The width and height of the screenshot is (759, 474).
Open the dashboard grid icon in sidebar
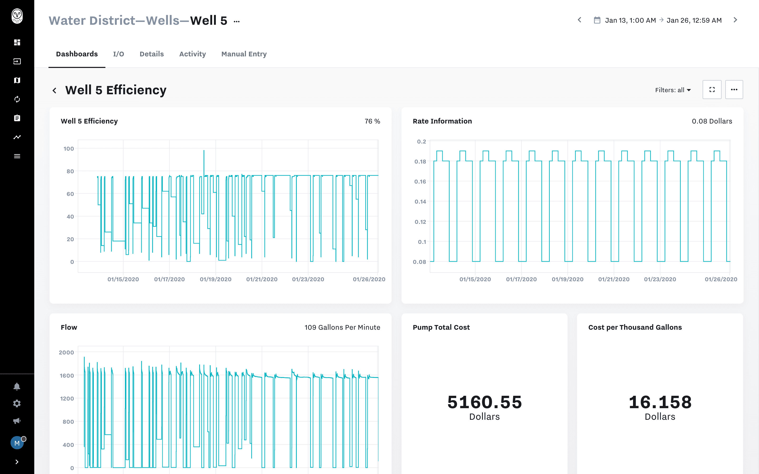click(x=17, y=42)
